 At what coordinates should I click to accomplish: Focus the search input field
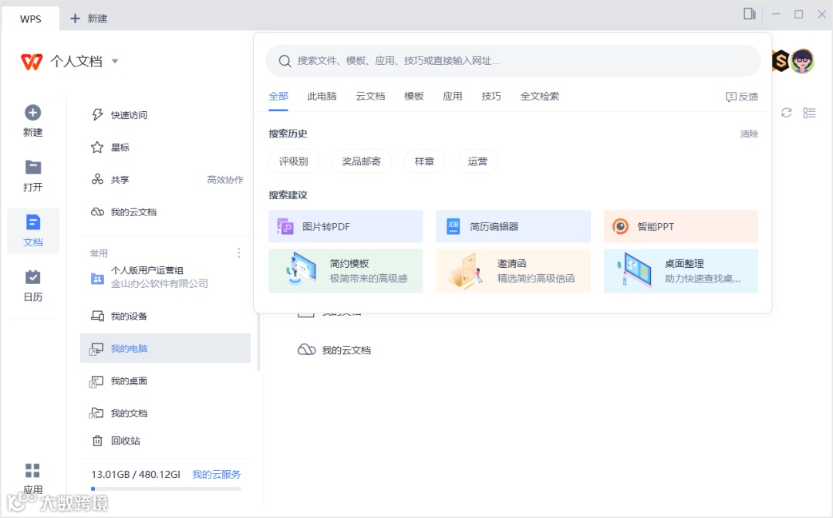click(513, 61)
